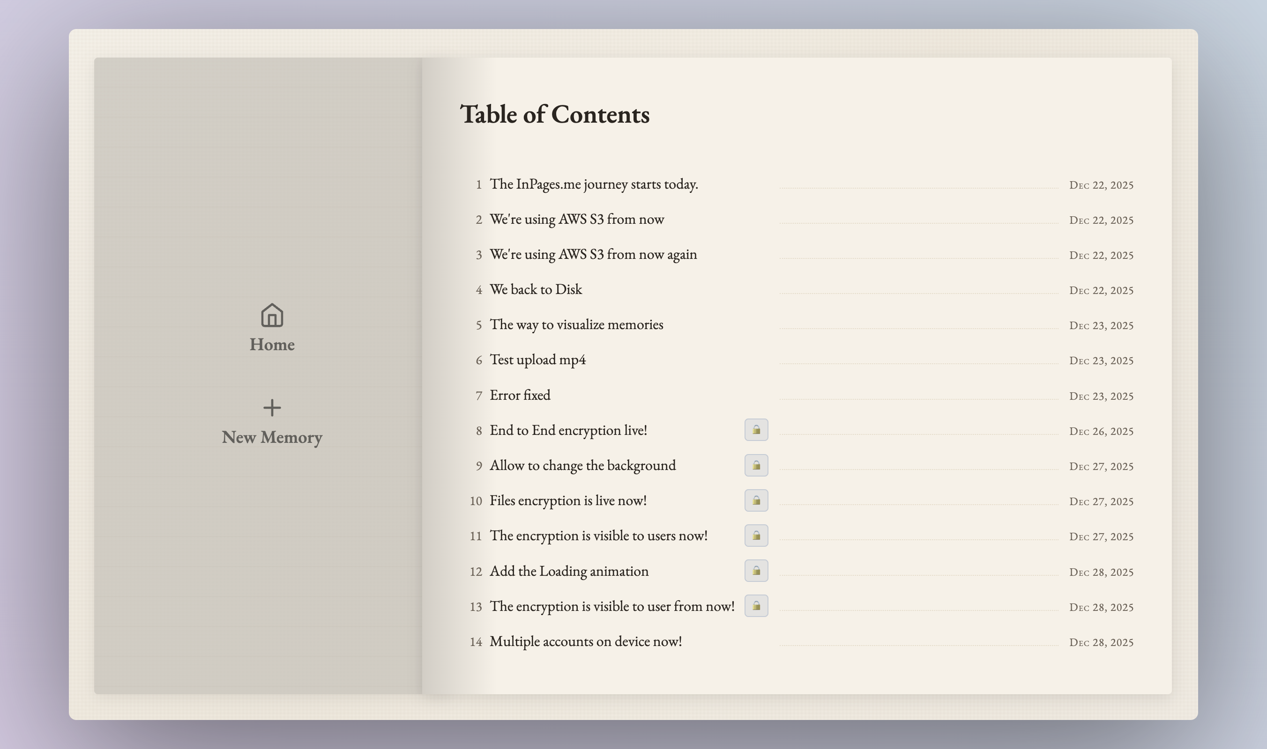The height and width of the screenshot is (749, 1267).
Task: Select 'New Memory' in the left panel
Action: (271, 437)
